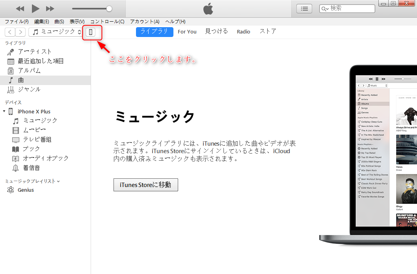The height and width of the screenshot is (274, 417).
Task: Select the アルバム icon in library
Action: 11,71
